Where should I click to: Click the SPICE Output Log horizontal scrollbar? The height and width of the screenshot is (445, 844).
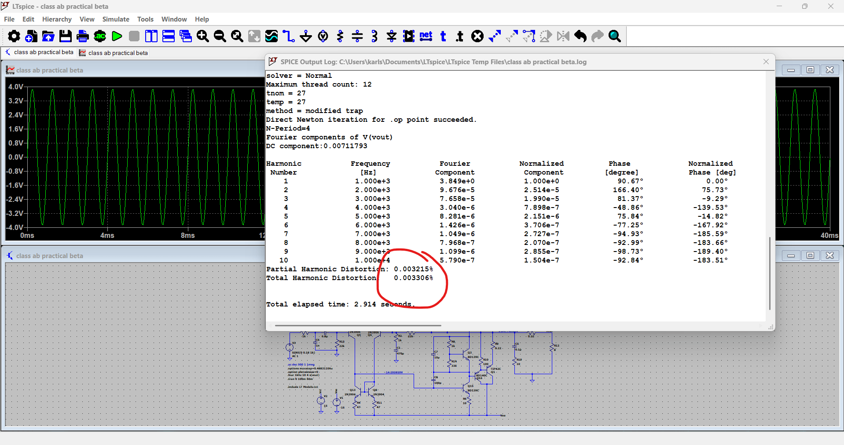pos(358,326)
